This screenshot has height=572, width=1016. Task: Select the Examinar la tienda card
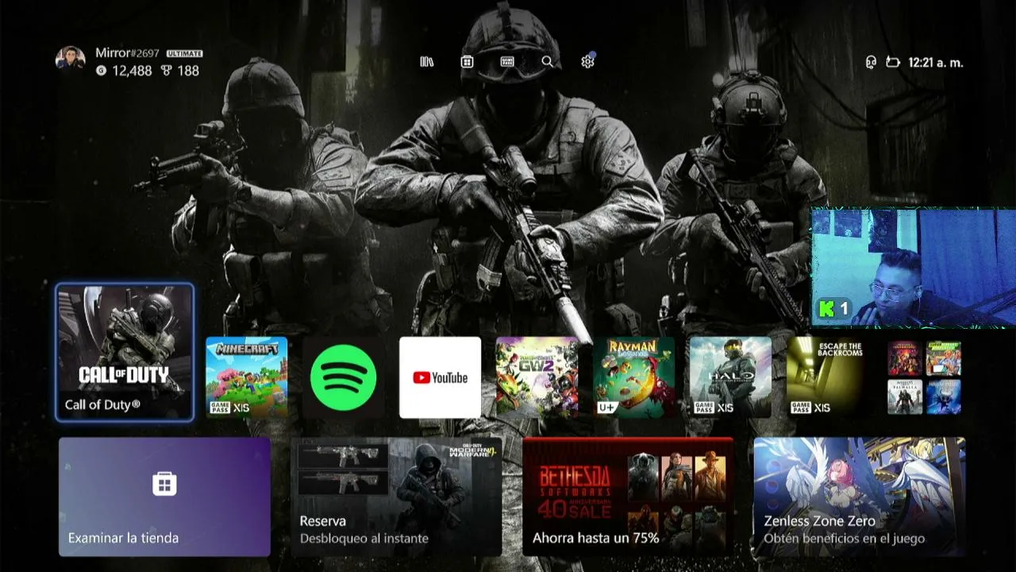[x=164, y=497]
